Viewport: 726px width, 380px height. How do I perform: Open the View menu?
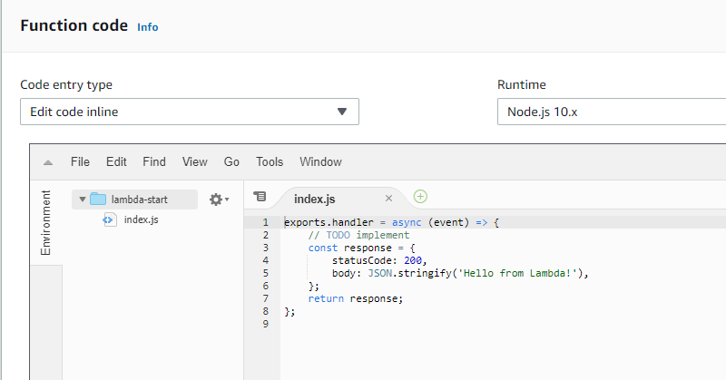point(194,162)
